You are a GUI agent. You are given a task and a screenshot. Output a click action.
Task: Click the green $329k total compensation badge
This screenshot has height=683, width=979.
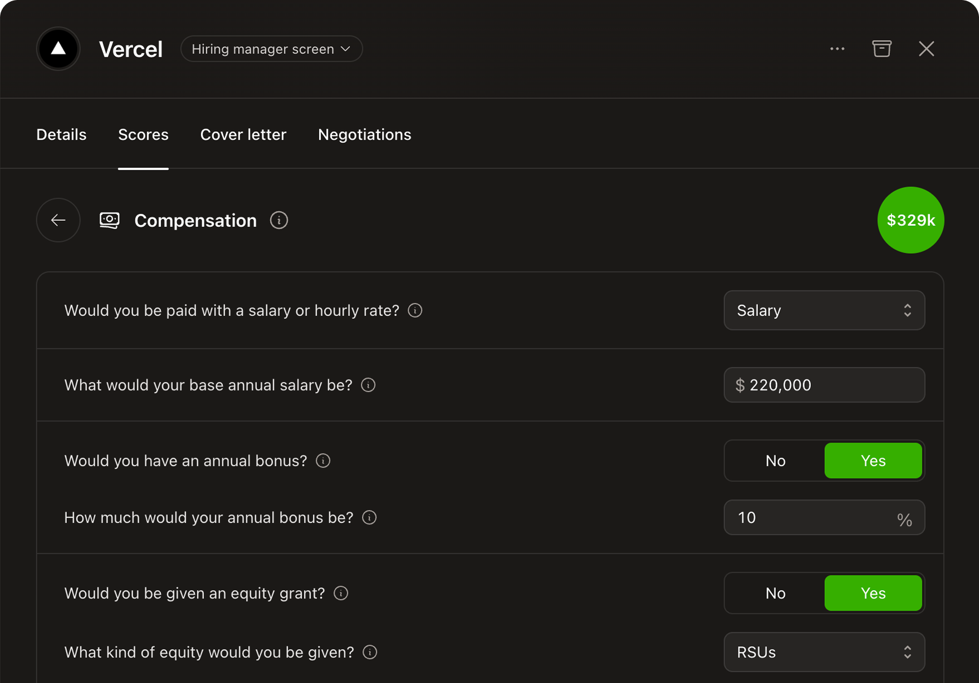(x=911, y=220)
